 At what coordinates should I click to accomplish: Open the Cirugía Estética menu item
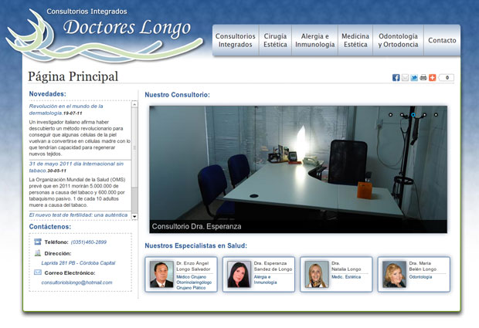point(275,40)
